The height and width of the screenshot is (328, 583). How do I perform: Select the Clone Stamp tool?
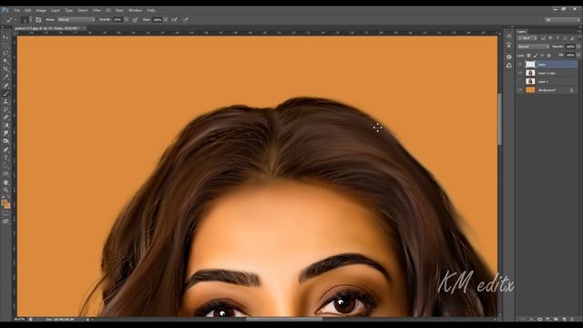(x=5, y=101)
